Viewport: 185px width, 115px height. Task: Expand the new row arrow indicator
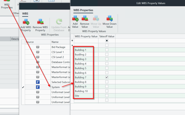point(72,46)
